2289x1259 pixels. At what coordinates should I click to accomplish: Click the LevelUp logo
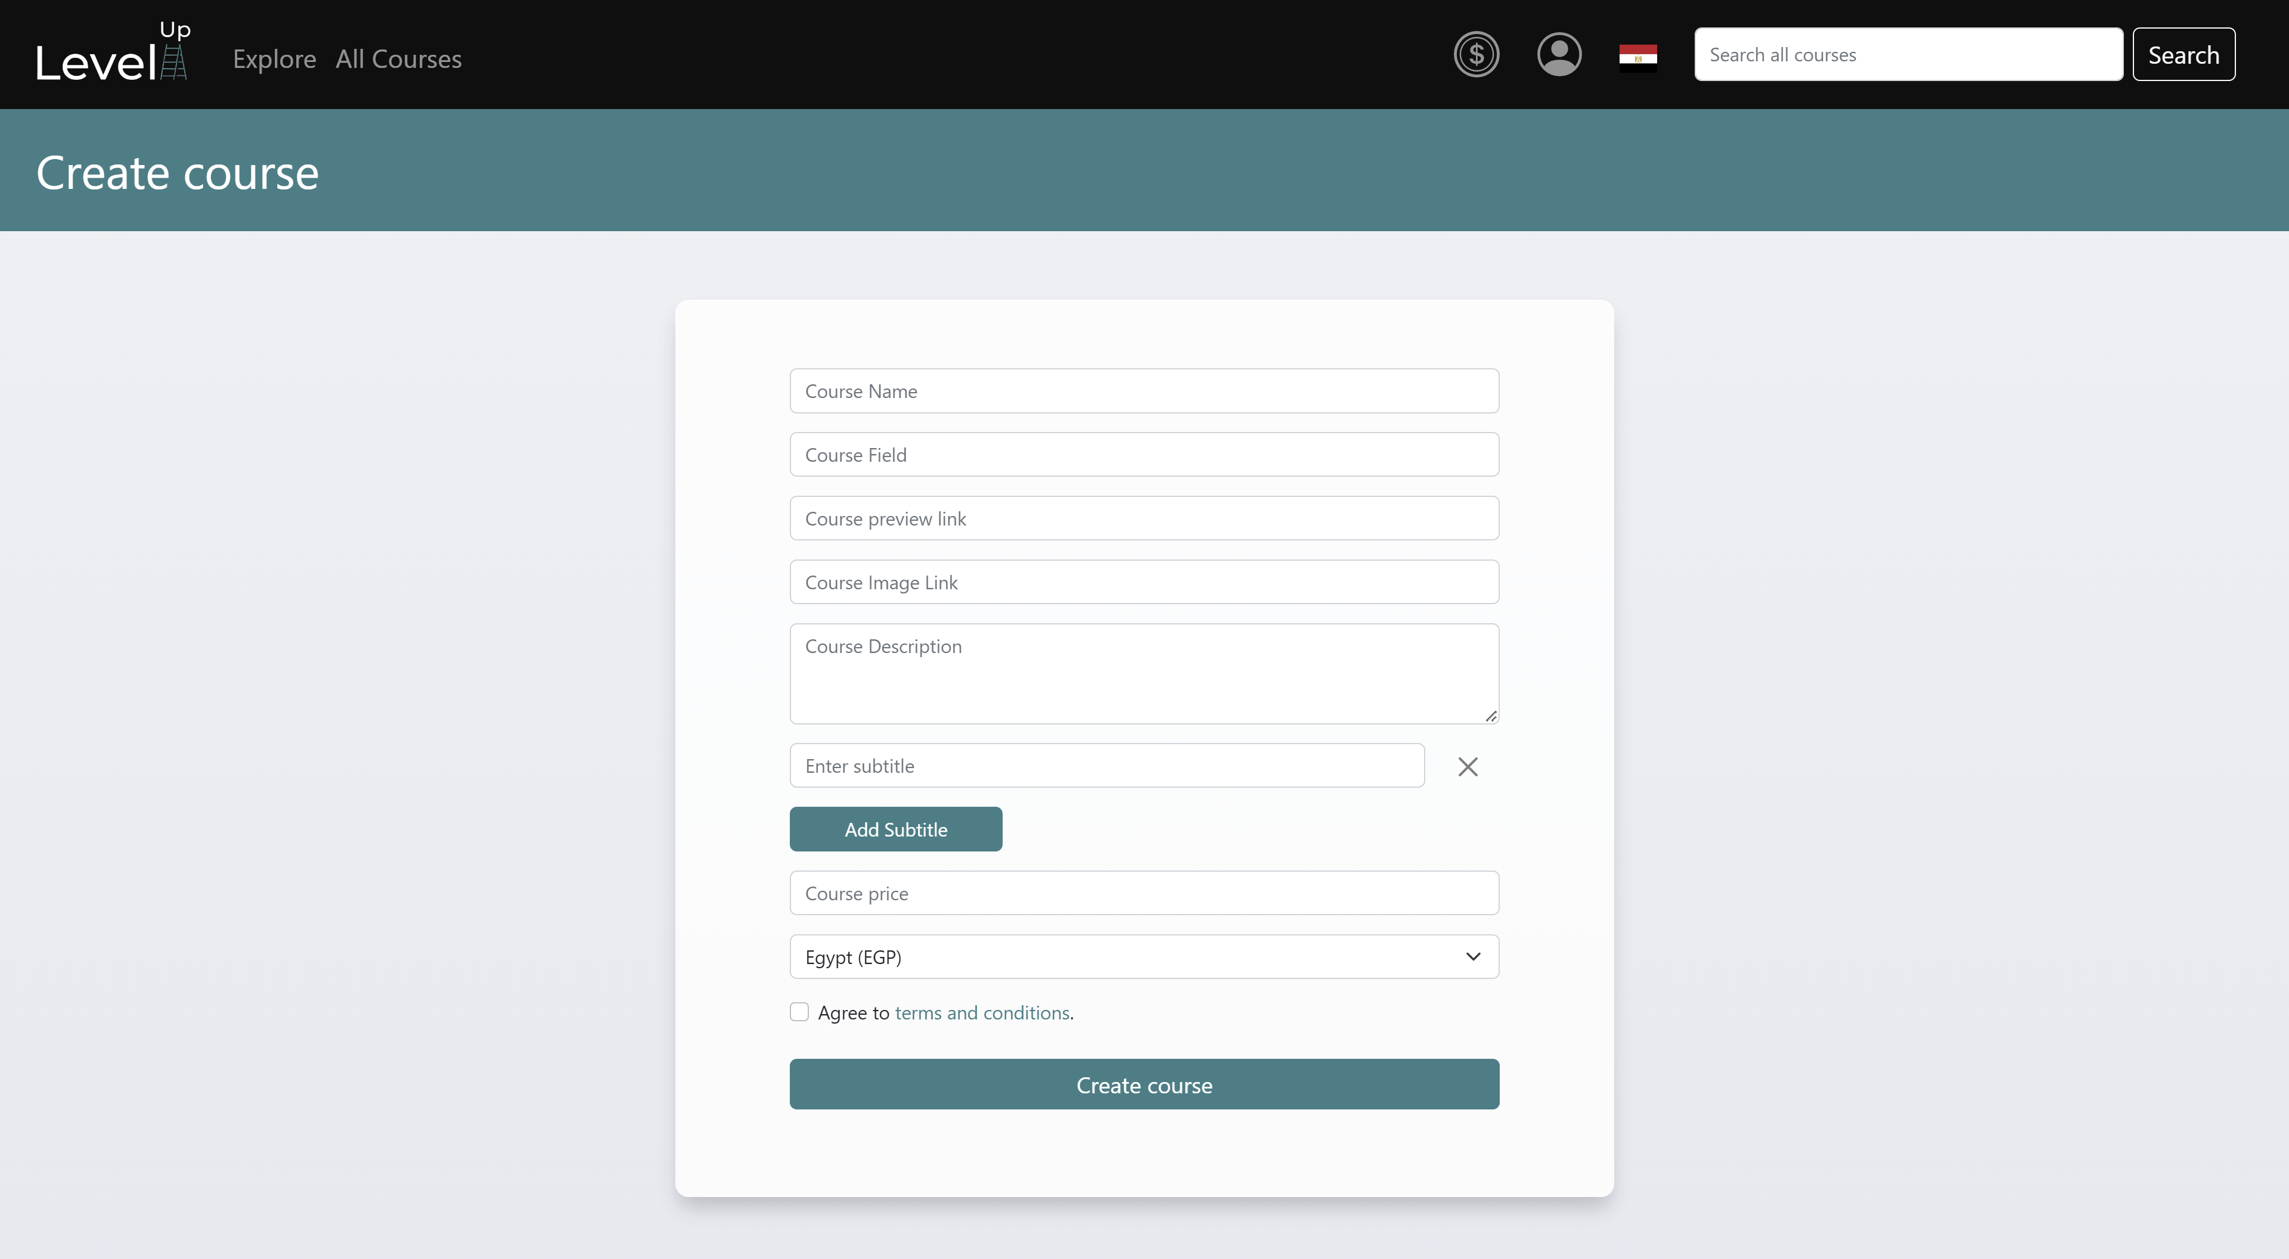click(x=112, y=55)
